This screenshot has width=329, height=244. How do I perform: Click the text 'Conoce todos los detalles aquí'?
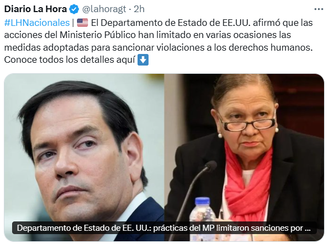(x=69, y=60)
